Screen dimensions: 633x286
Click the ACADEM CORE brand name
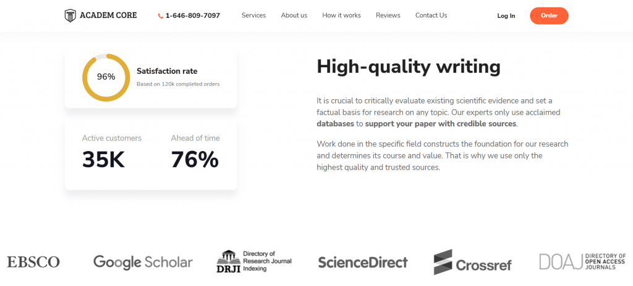point(108,15)
